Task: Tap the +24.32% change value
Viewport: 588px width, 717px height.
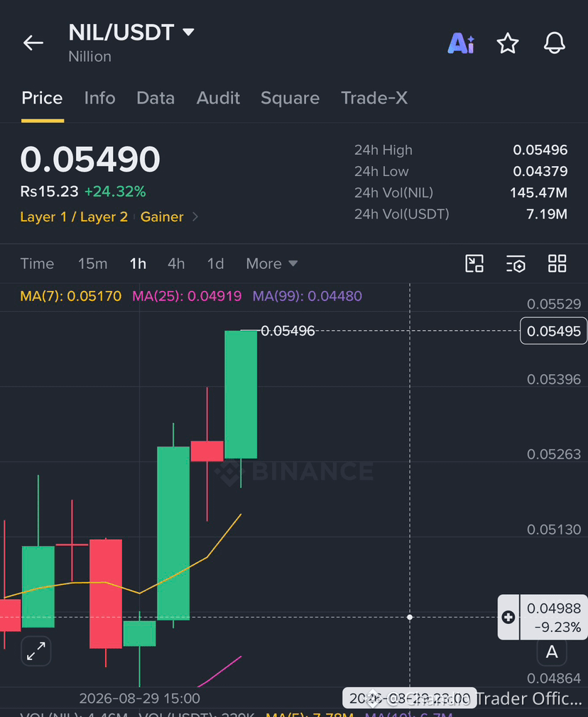Action: (x=115, y=191)
